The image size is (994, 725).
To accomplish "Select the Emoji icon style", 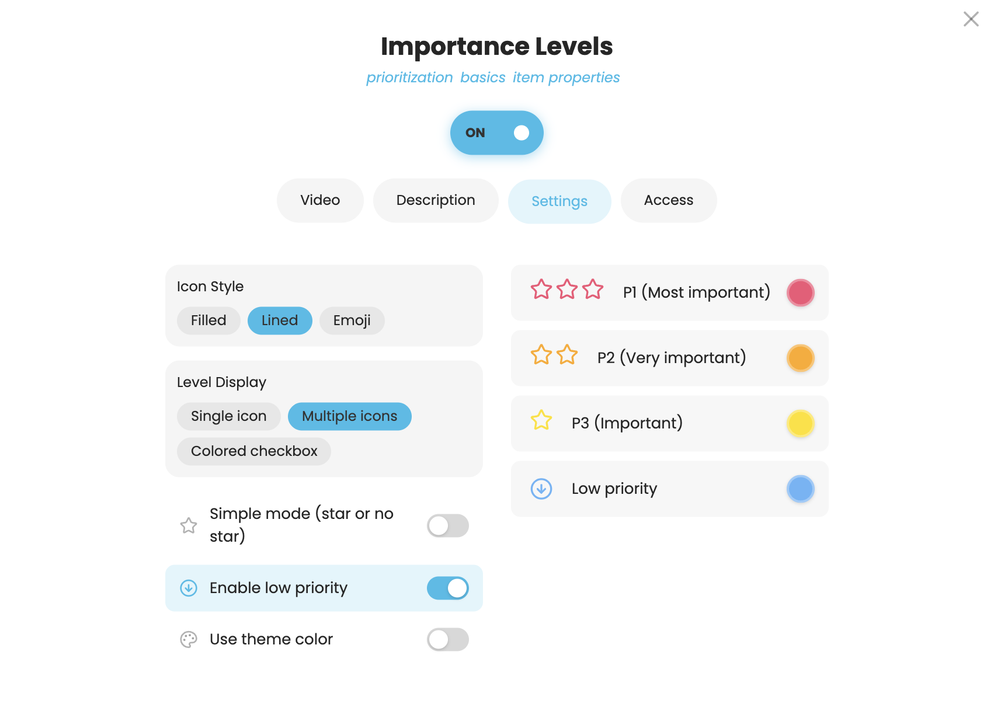I will click(x=351, y=320).
